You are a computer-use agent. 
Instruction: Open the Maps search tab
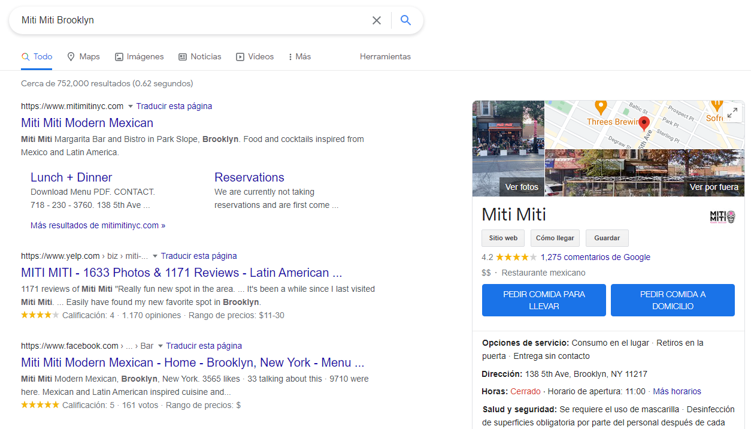pyautogui.click(x=83, y=57)
